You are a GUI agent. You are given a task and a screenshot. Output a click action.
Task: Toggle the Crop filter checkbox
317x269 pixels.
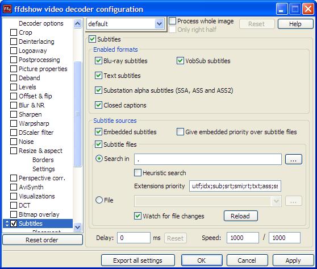(14, 32)
